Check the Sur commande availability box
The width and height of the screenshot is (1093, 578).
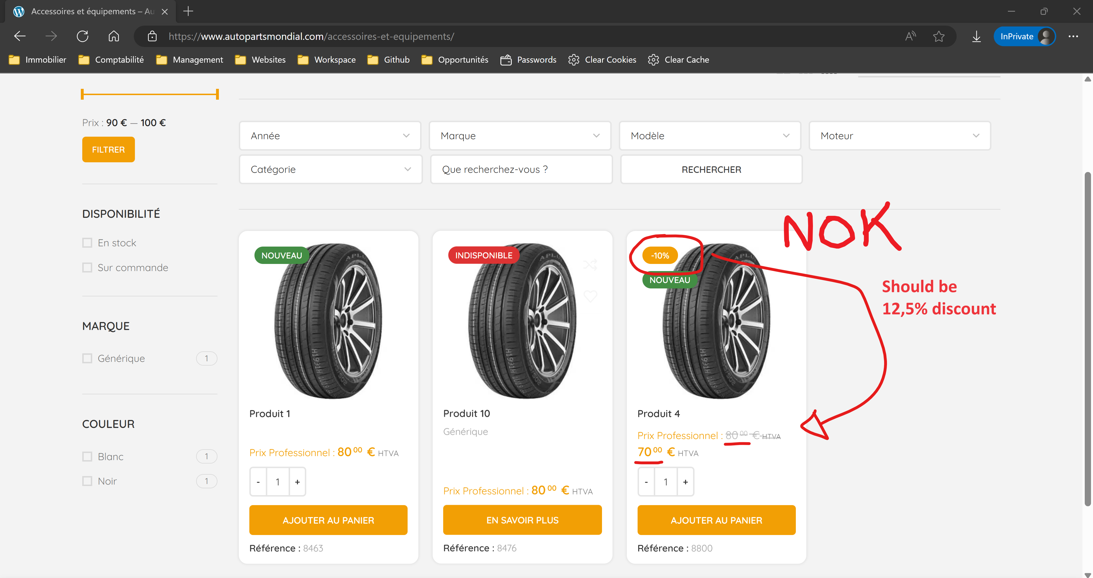coord(87,267)
